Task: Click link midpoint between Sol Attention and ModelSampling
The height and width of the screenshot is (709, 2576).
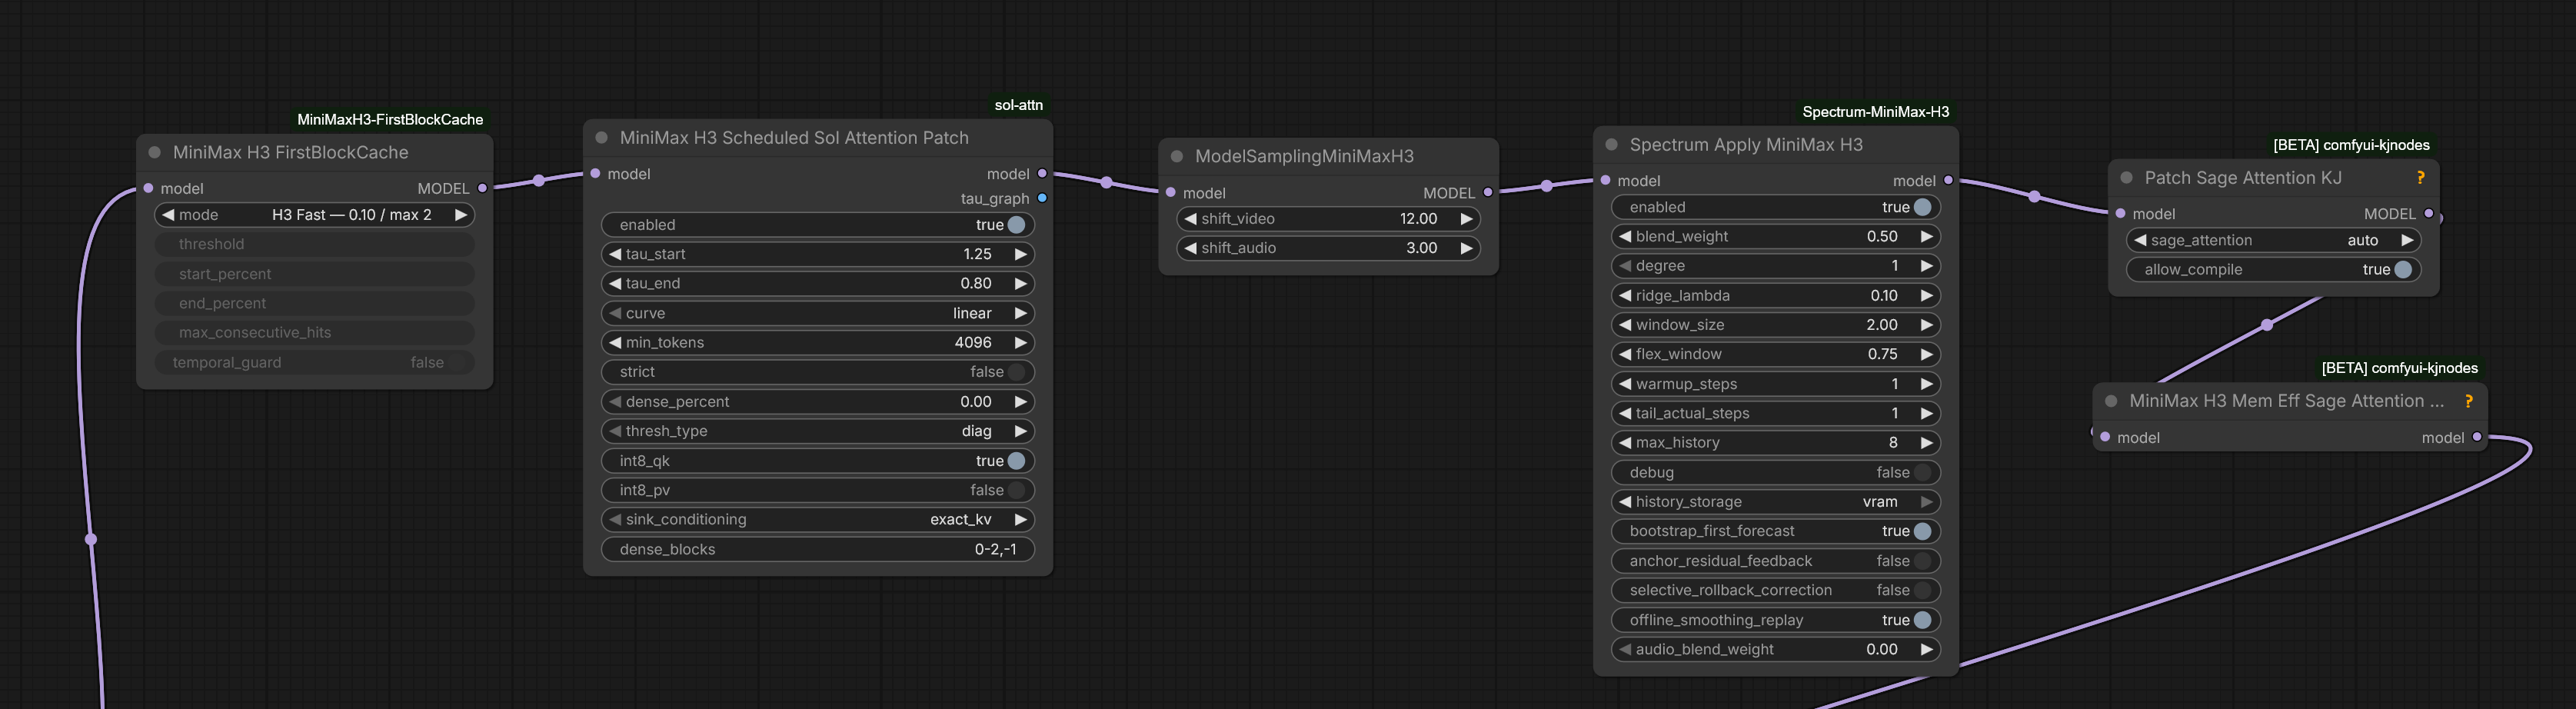Action: [1106, 182]
